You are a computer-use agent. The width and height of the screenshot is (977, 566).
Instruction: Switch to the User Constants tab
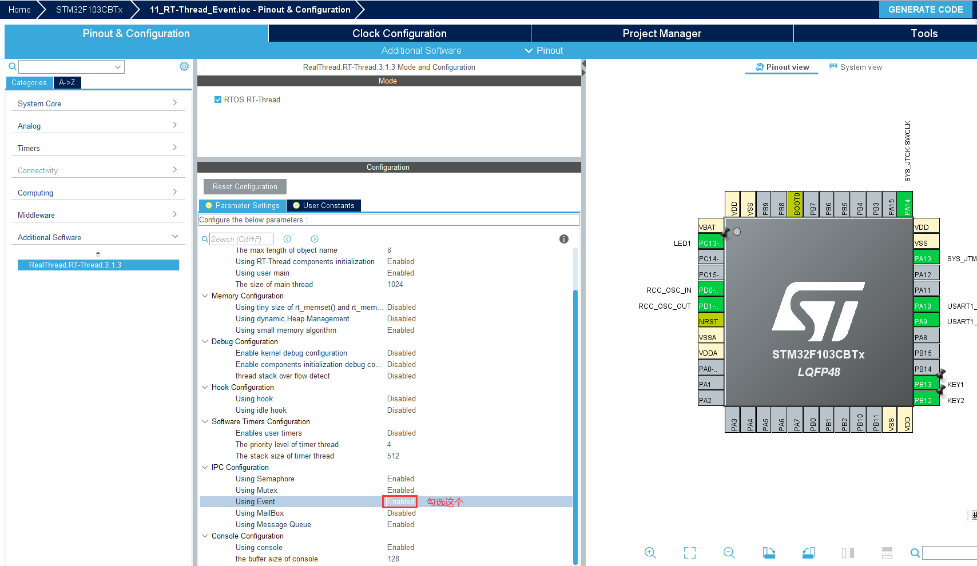tap(324, 205)
